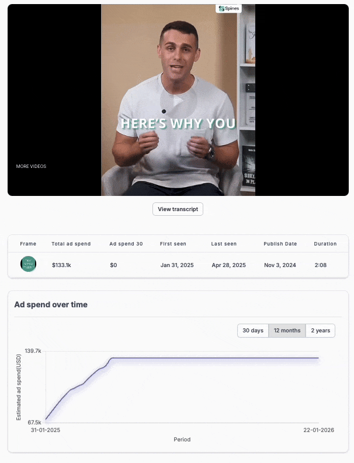
Task: Click the Spines logo badge on video
Action: tap(228, 9)
